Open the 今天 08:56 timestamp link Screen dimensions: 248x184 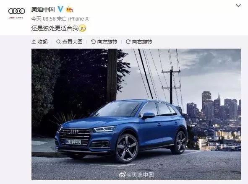click(x=43, y=19)
